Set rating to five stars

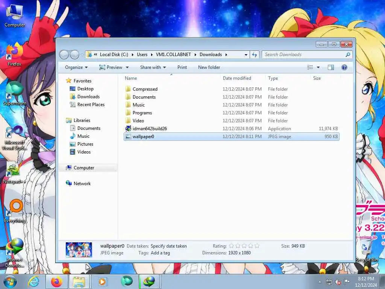tap(257, 246)
